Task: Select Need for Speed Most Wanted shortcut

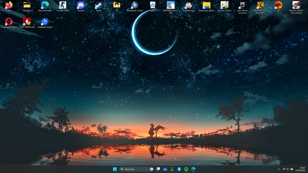Action: click(296, 7)
